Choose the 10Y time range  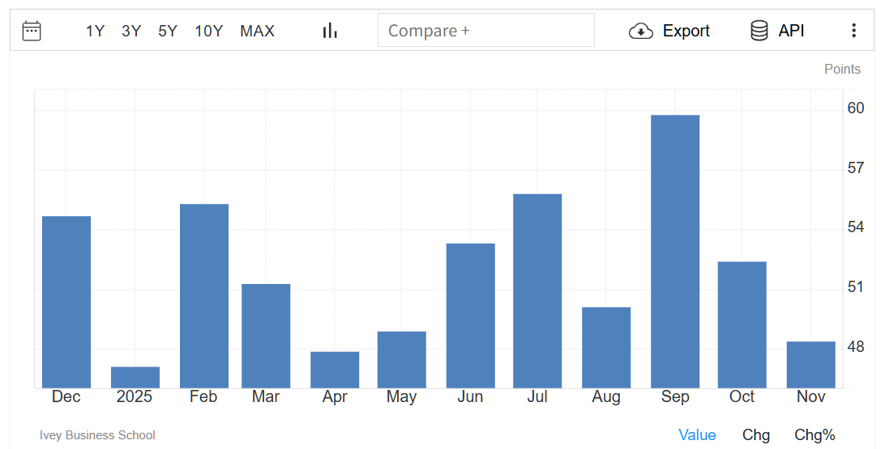pyautogui.click(x=208, y=31)
